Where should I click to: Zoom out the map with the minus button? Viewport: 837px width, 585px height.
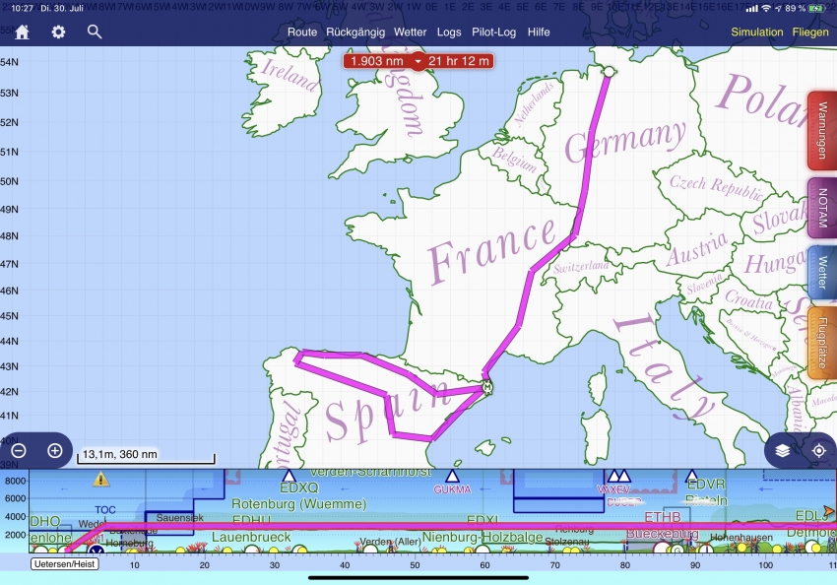pos(19,451)
